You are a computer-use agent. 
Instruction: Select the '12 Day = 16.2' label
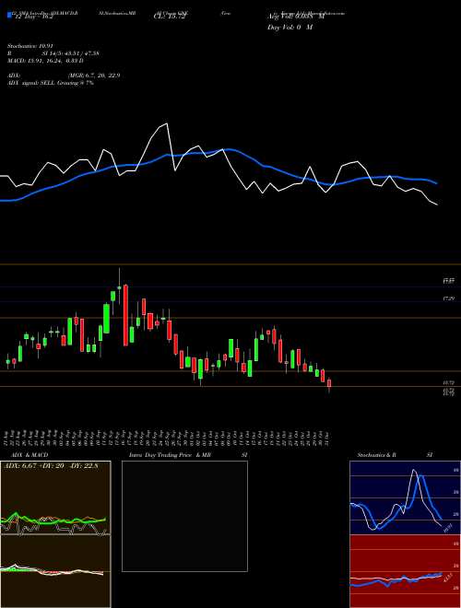tap(32, 17)
